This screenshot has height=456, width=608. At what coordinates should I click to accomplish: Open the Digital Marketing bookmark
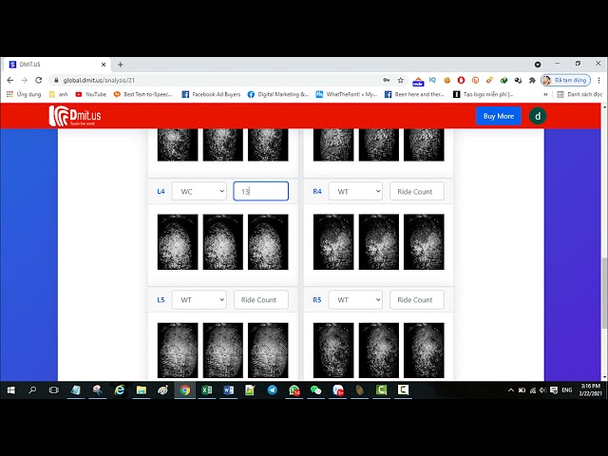(278, 94)
